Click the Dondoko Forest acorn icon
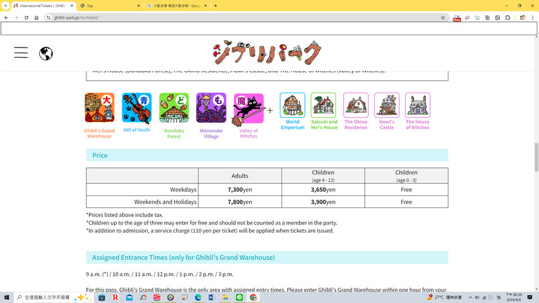Image resolution: width=539 pixels, height=303 pixels. click(x=174, y=107)
